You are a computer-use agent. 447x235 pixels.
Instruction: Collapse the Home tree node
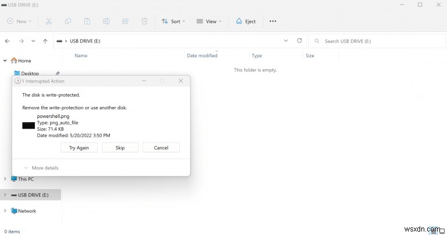(x=5, y=60)
